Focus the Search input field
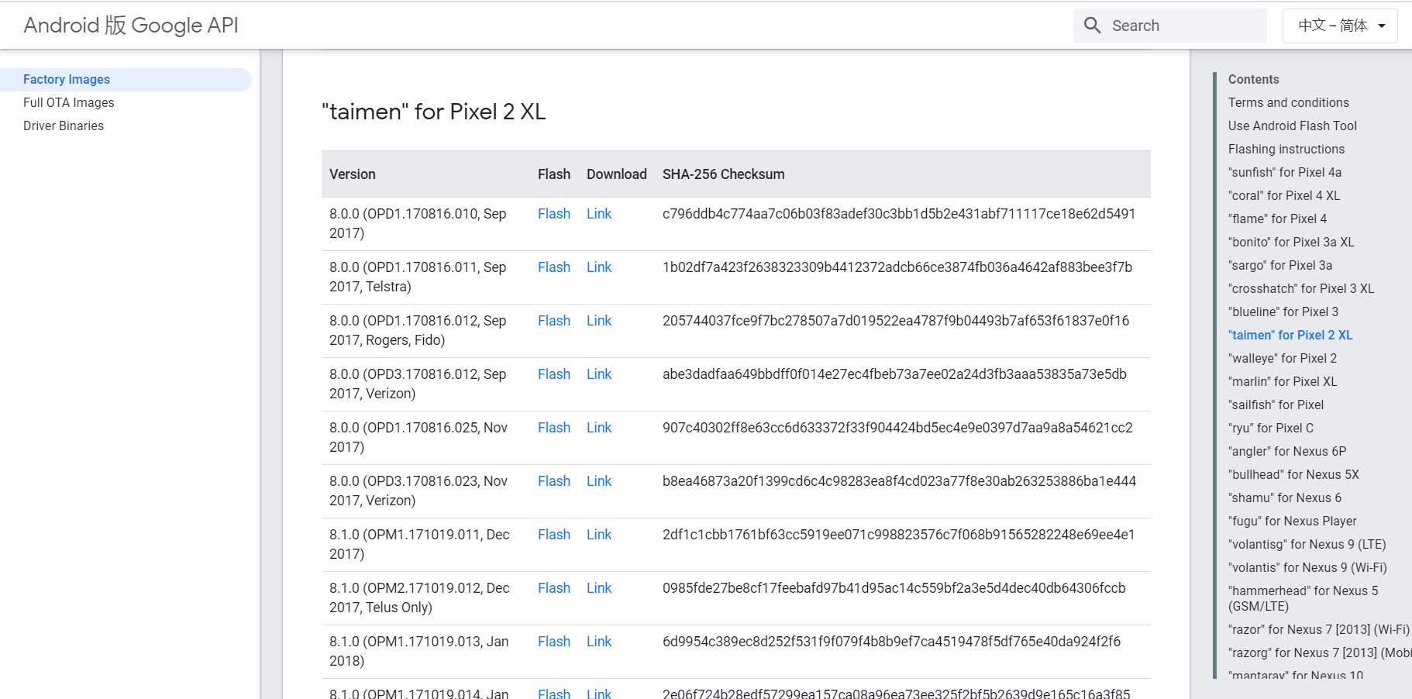This screenshot has height=699, width=1412. pyautogui.click(x=1170, y=26)
